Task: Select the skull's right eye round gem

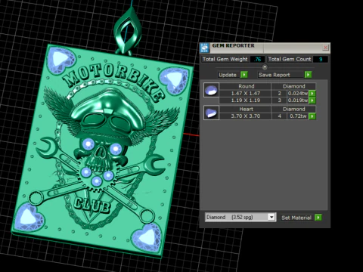Action: [116, 149]
